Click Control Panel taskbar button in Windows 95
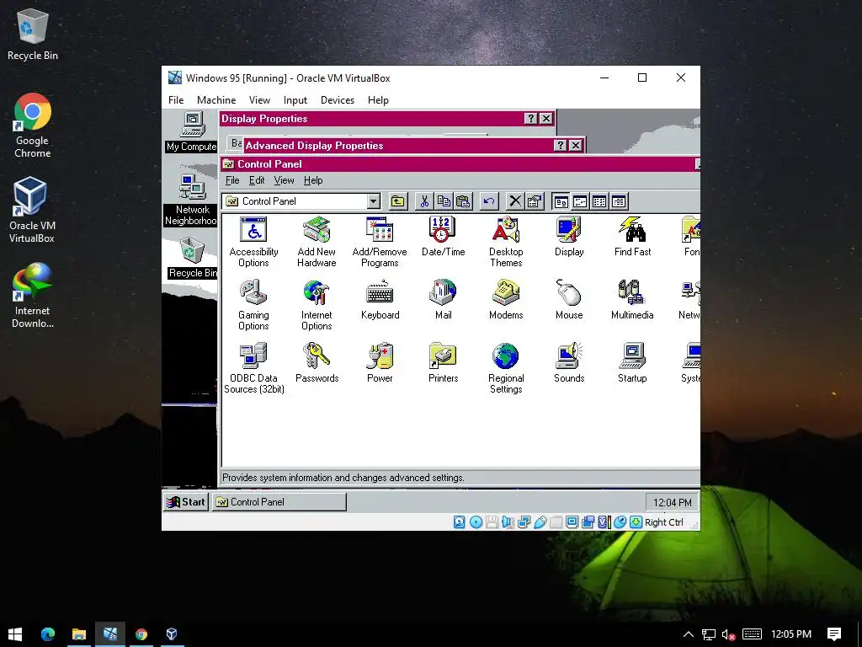The image size is (862, 647). [279, 502]
